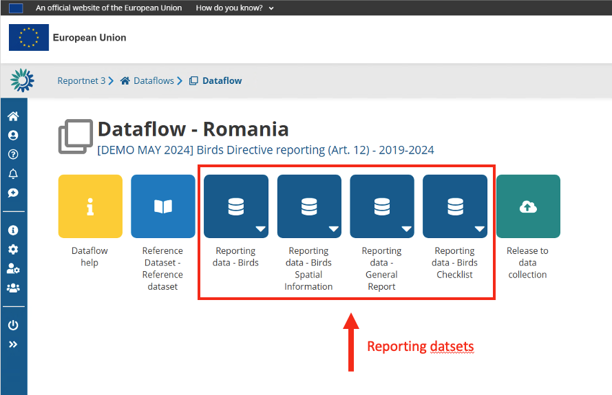Click the manage users gear icon

point(13,269)
